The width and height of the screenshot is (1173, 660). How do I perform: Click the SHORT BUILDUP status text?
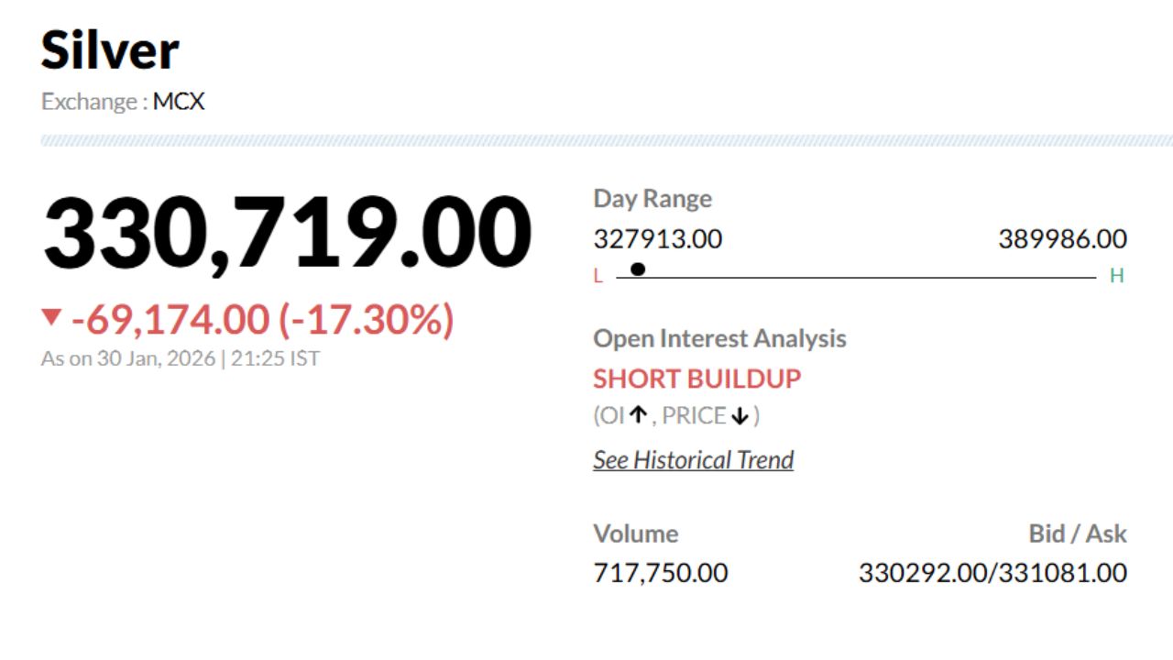point(696,379)
